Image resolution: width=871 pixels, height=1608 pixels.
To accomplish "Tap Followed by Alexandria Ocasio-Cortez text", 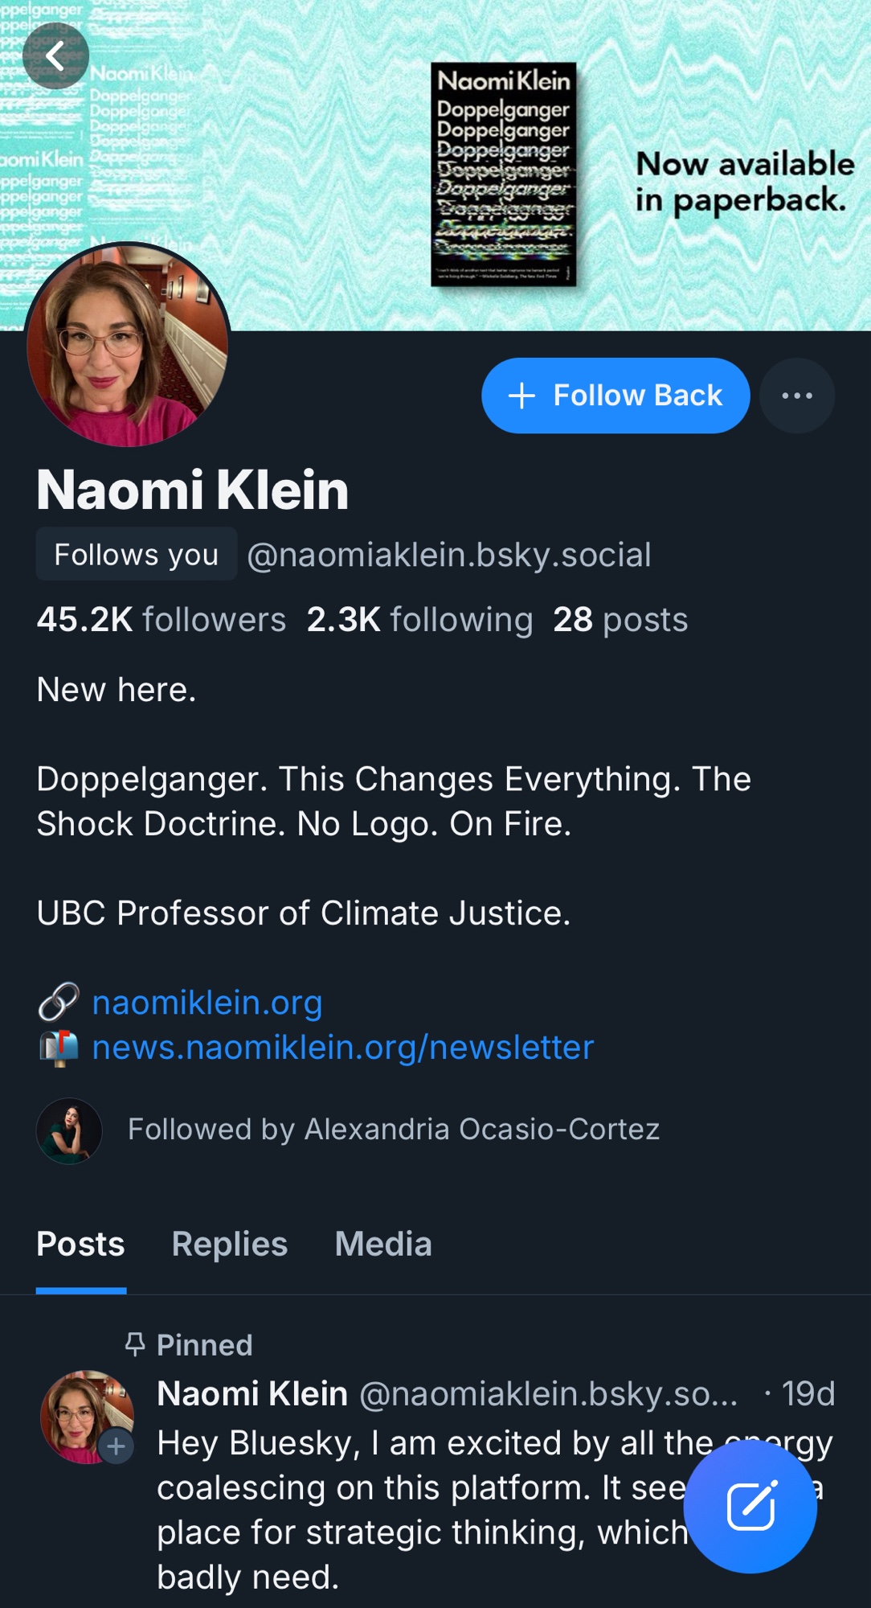I will [x=393, y=1130].
